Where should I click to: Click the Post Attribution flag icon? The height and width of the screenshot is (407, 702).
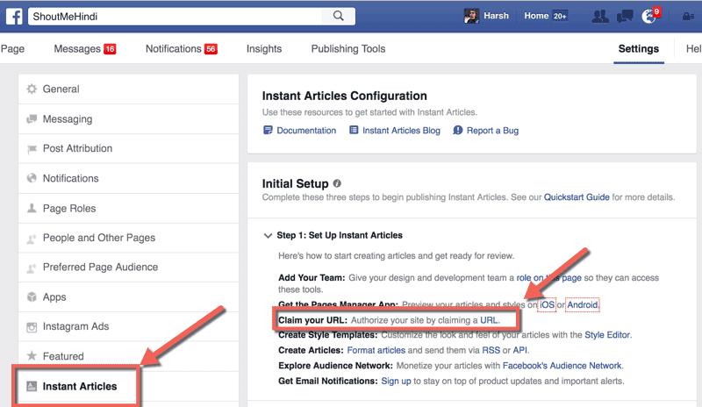click(32, 148)
